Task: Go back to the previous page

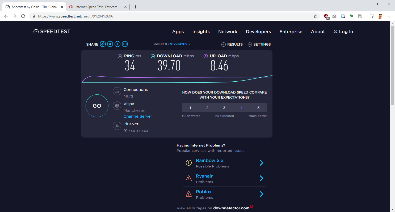Action: tap(6, 16)
